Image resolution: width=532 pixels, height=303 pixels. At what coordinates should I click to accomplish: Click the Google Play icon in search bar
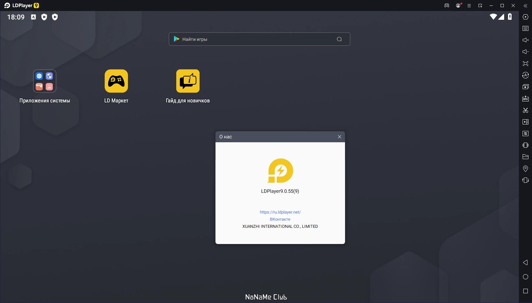pyautogui.click(x=176, y=39)
